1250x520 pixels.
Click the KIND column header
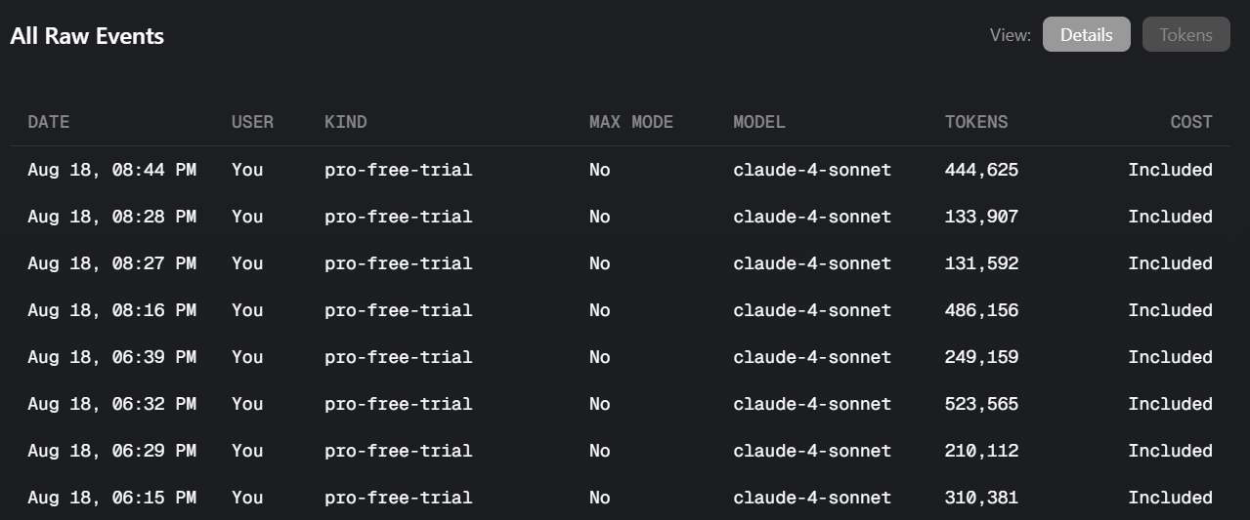346,122
